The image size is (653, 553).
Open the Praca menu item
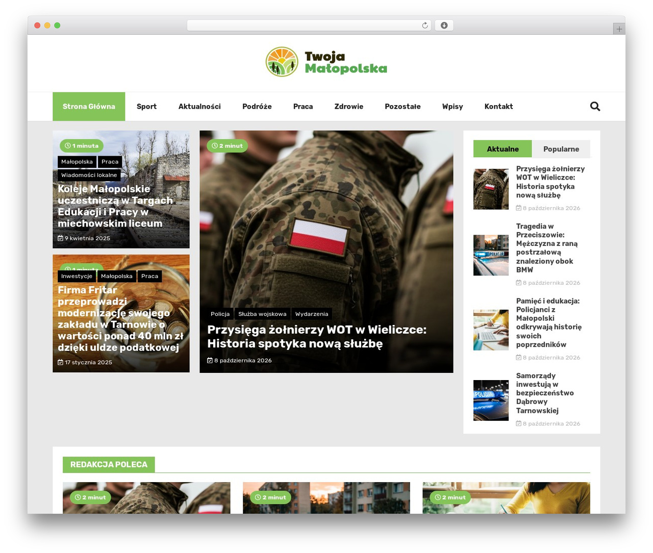click(x=303, y=106)
